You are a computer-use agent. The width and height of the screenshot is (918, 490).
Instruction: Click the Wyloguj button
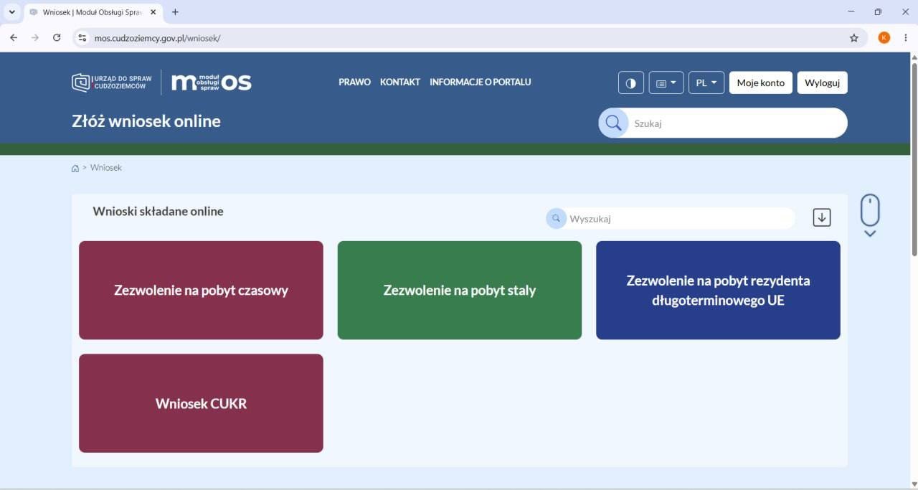pyautogui.click(x=822, y=83)
